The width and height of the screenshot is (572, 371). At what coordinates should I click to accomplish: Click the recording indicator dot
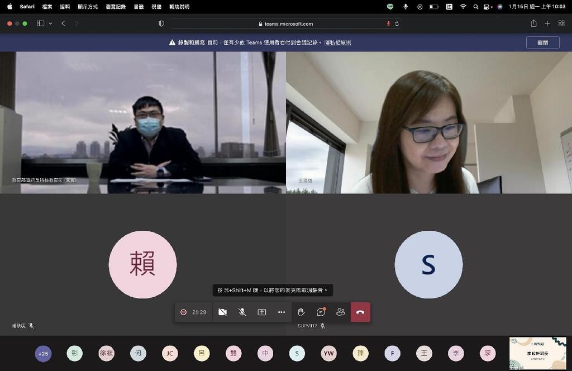click(x=183, y=312)
